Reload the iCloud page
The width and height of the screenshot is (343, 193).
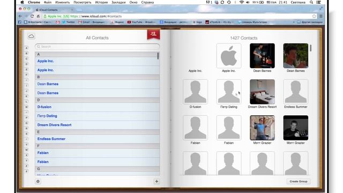(x=32, y=16)
